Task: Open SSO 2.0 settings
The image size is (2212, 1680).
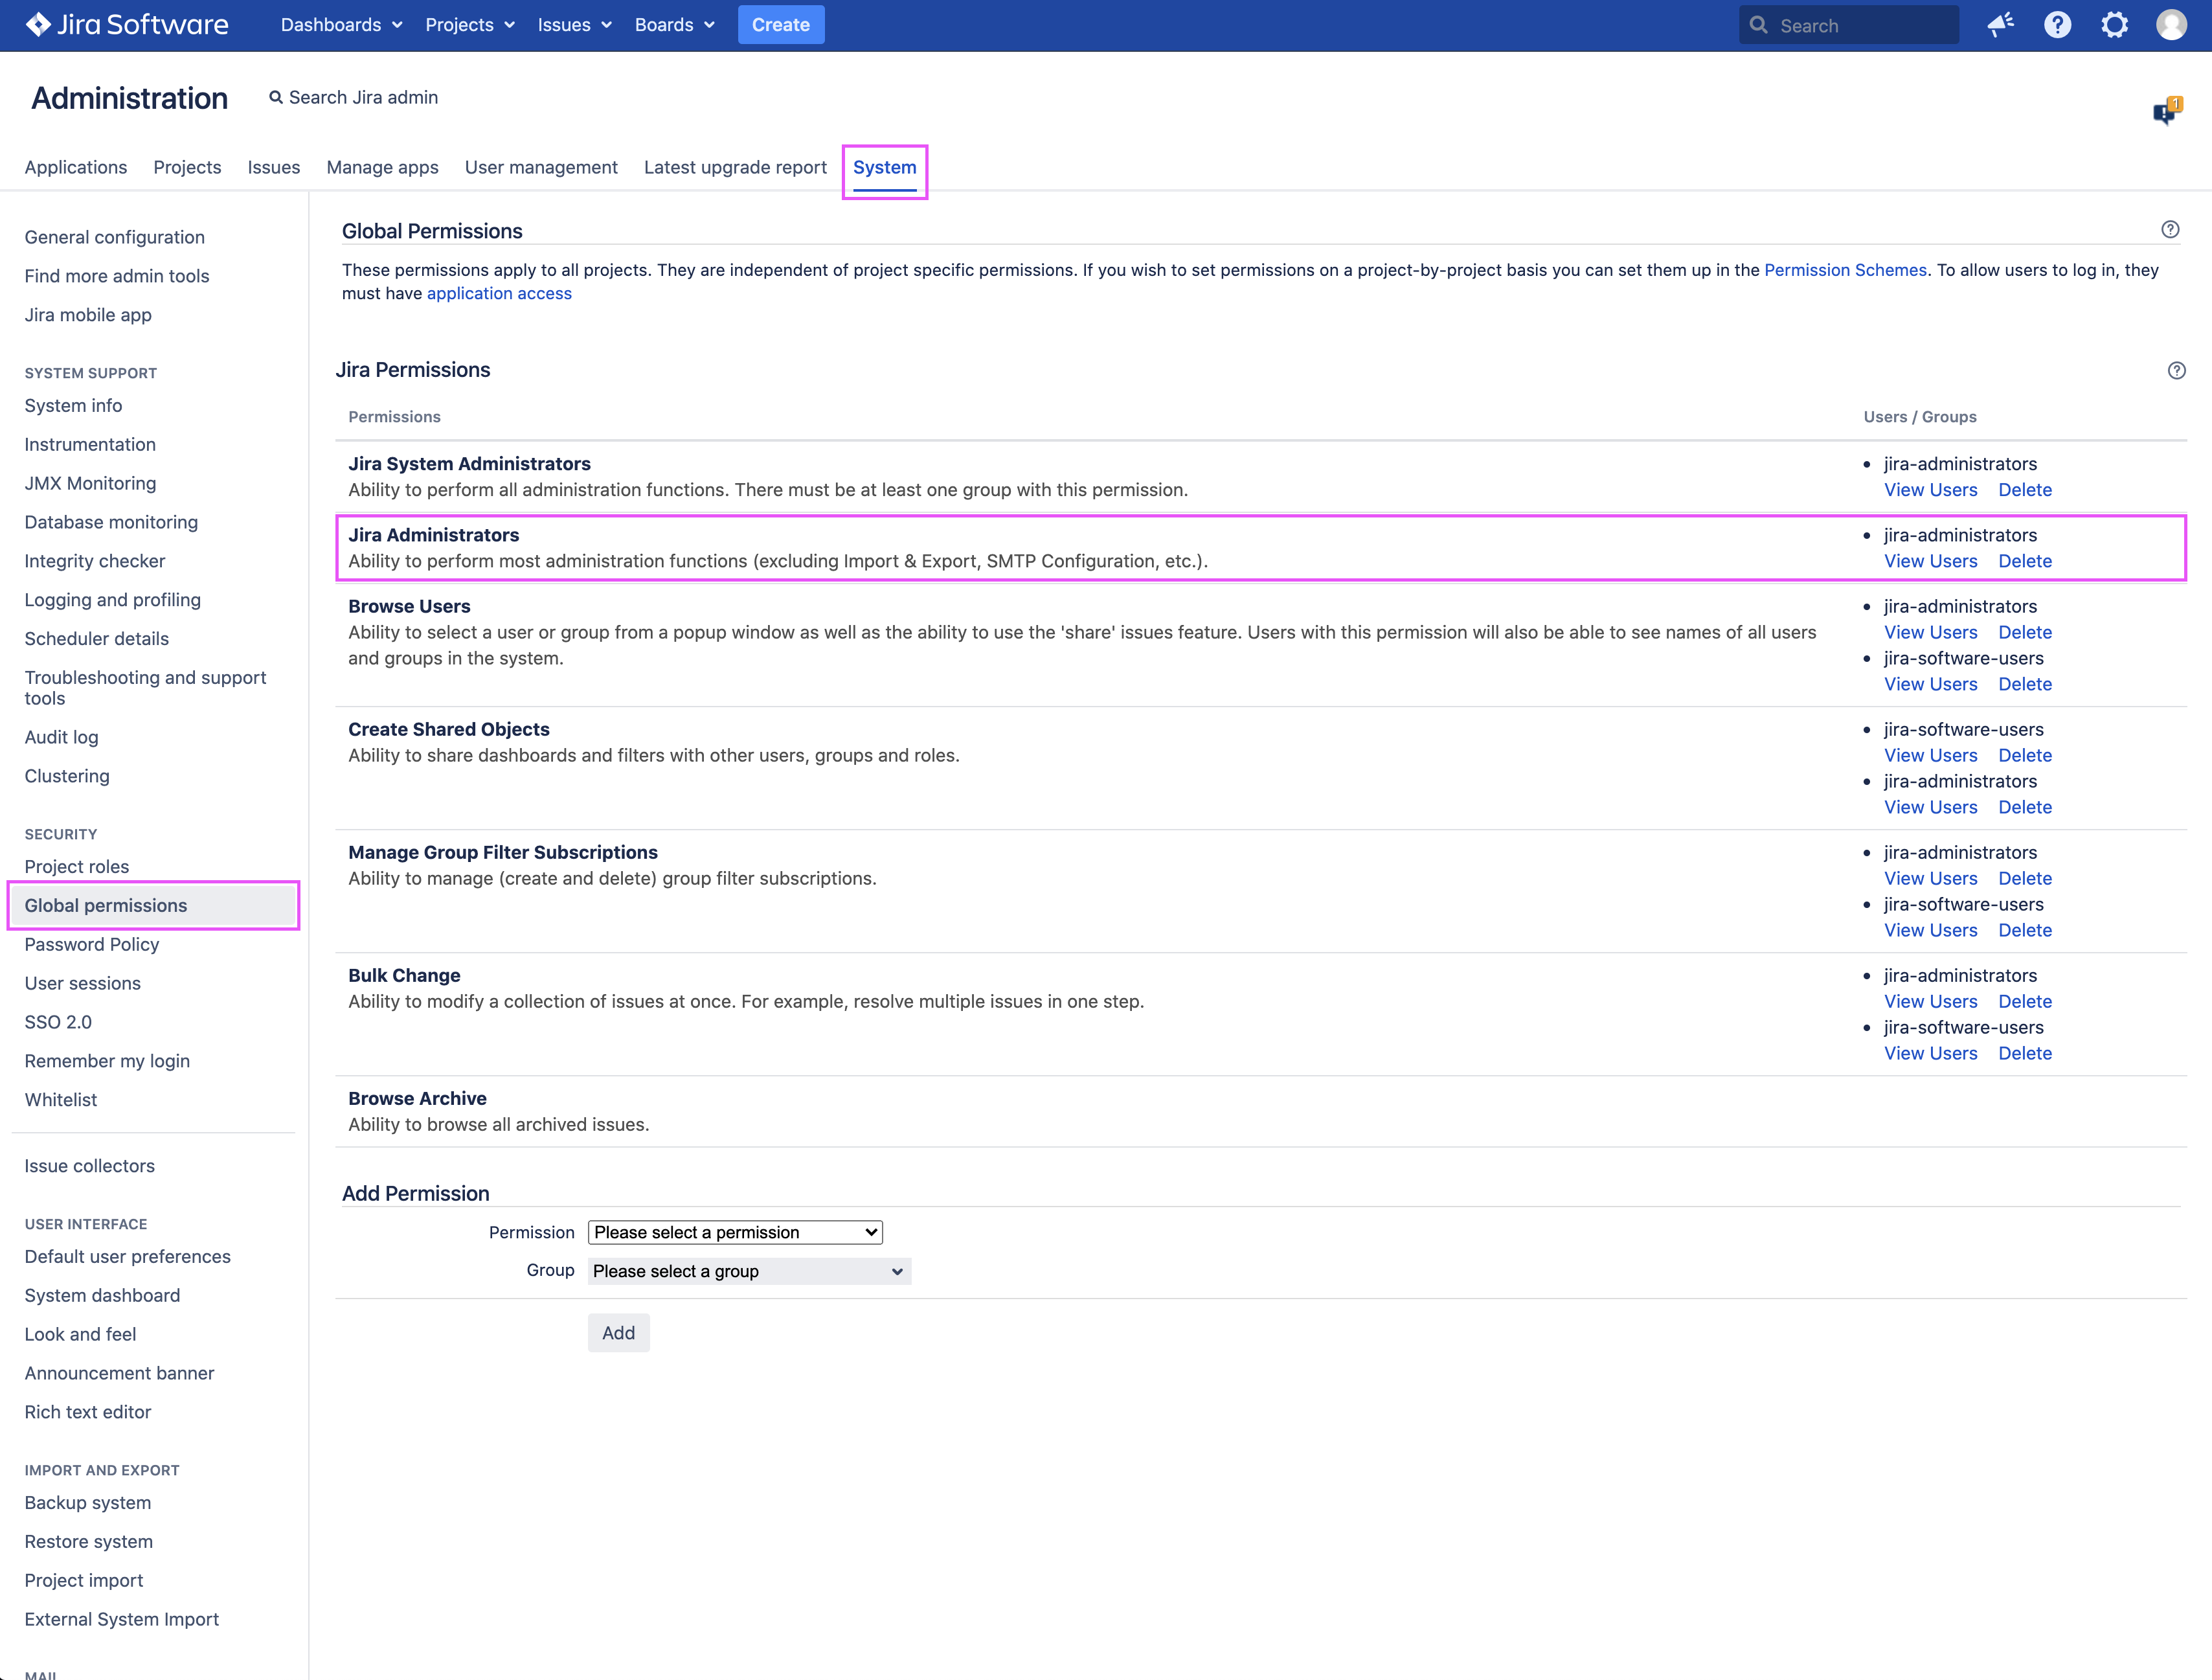Action: [x=58, y=1022]
